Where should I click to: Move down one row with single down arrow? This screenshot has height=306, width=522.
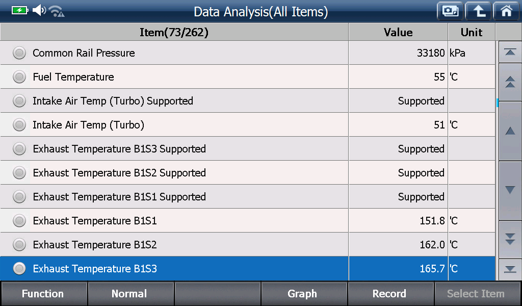[510, 190]
